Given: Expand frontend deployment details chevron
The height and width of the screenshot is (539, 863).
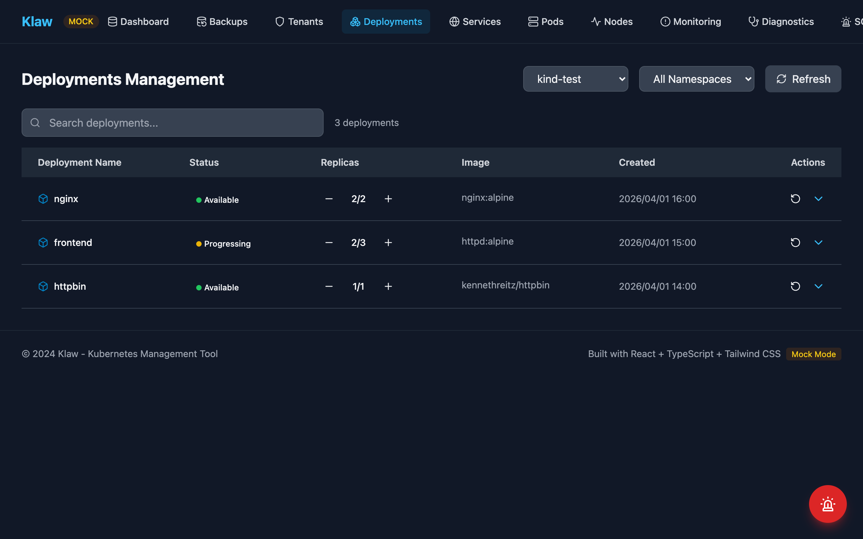Looking at the screenshot, I should [x=819, y=243].
